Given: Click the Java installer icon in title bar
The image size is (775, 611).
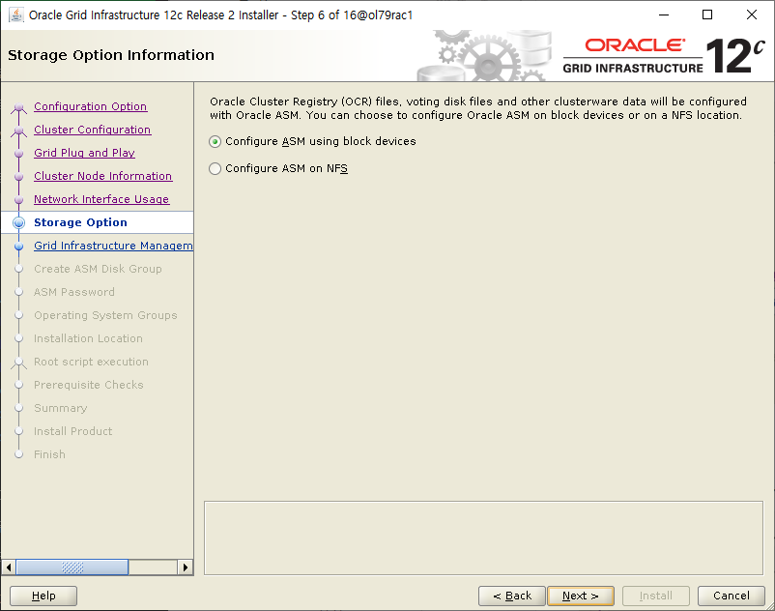Looking at the screenshot, I should (x=15, y=15).
